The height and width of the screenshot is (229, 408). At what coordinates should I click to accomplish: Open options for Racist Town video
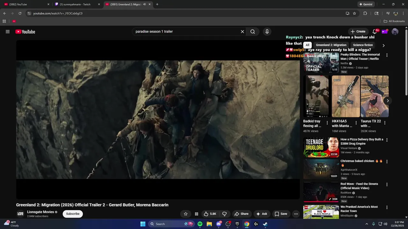pyautogui.click(x=387, y=207)
